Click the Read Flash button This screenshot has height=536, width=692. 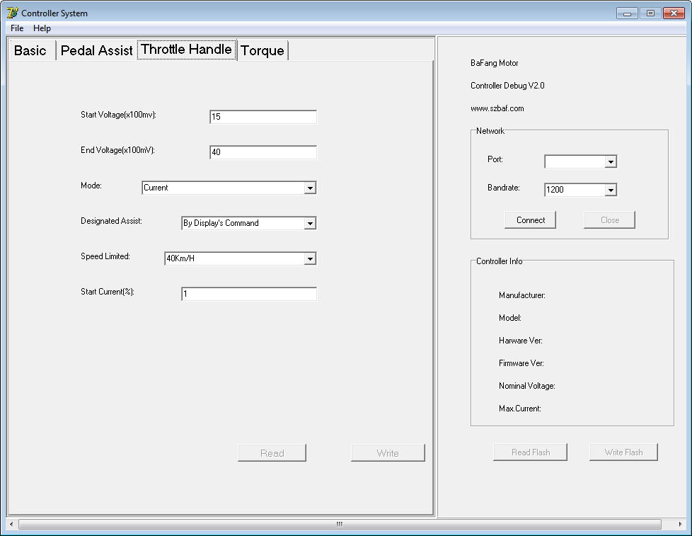(530, 452)
